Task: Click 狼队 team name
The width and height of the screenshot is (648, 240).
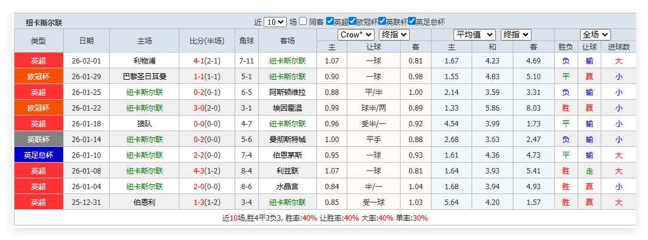Action: (x=144, y=124)
